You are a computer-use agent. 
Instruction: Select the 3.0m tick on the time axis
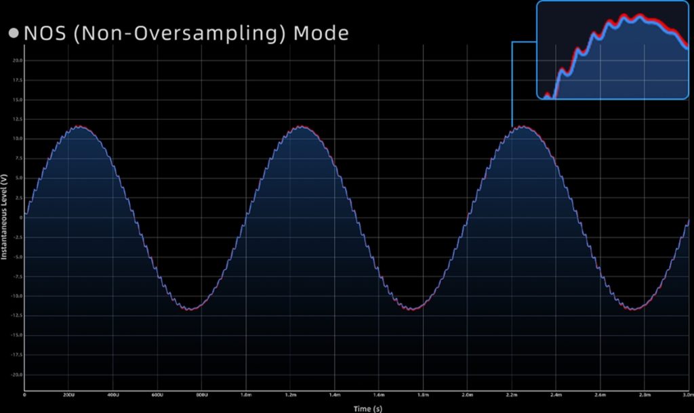coord(687,394)
